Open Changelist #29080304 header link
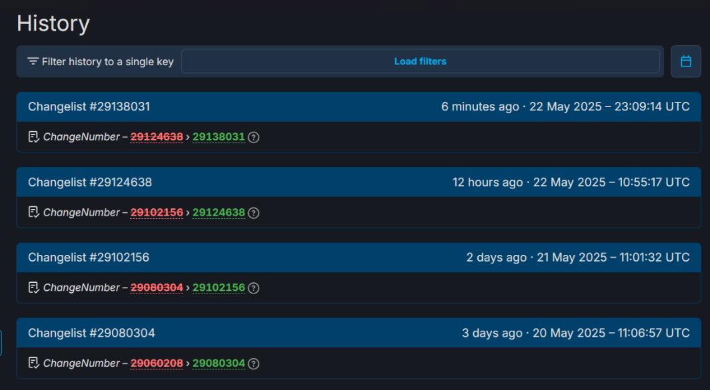This screenshot has width=710, height=390. coord(91,333)
